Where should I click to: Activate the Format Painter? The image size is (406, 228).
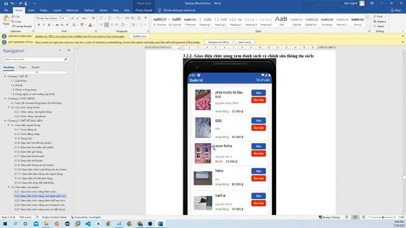pyautogui.click(x=22, y=26)
